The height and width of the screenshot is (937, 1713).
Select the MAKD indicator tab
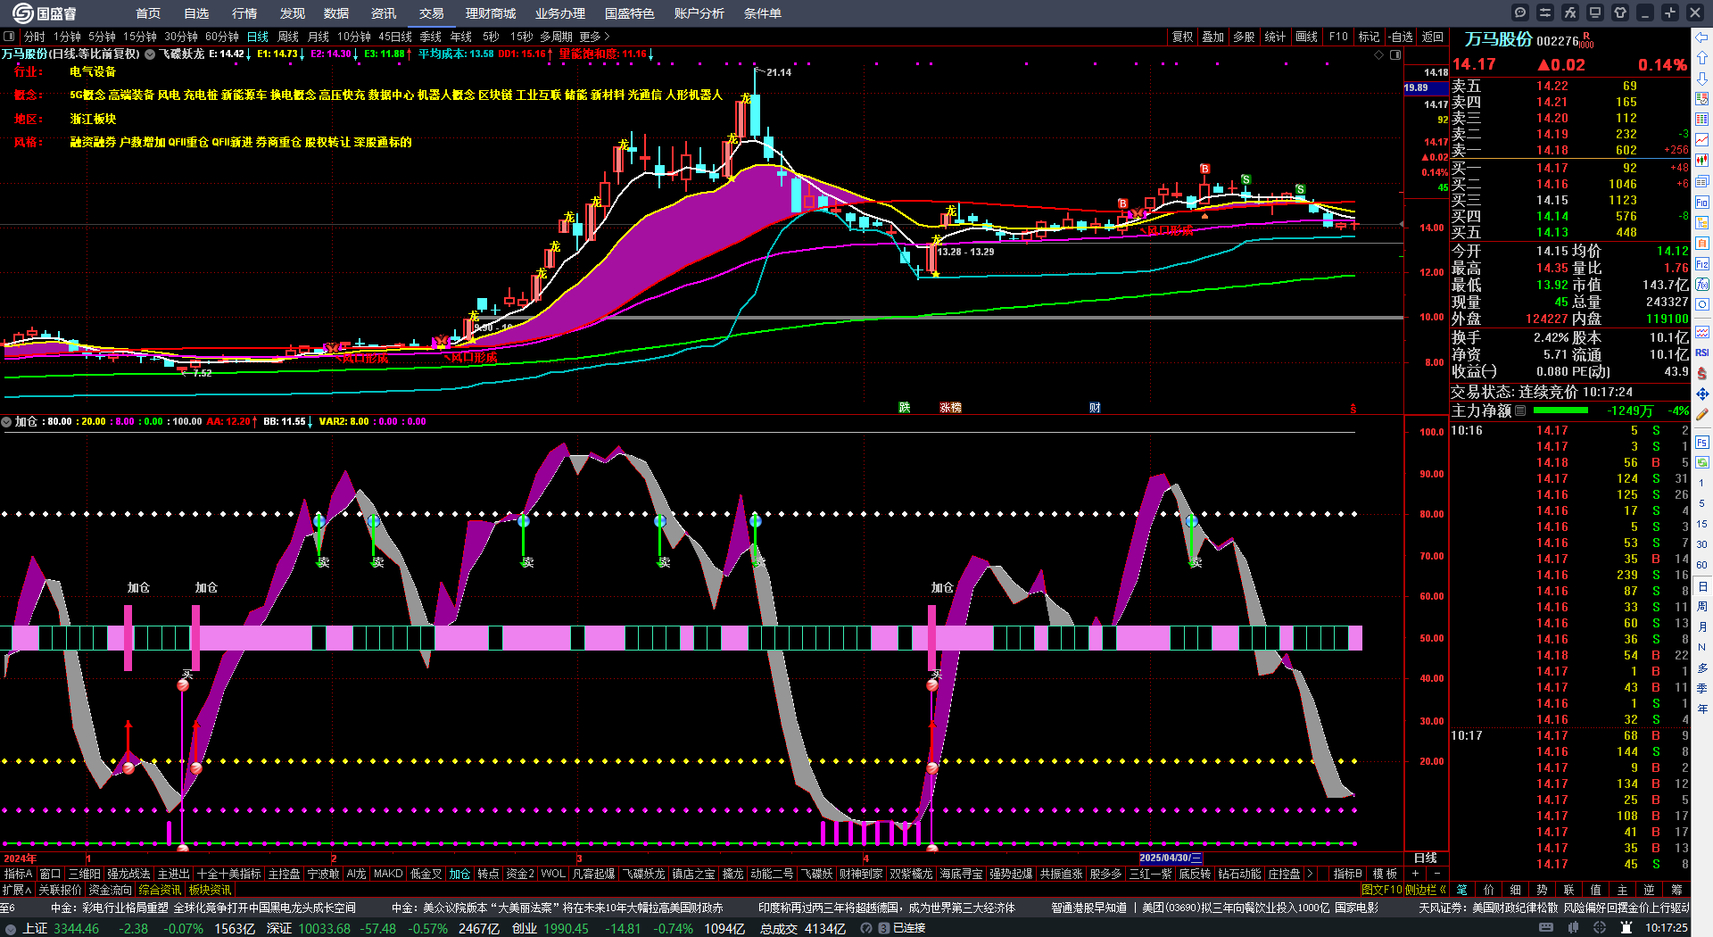388,874
